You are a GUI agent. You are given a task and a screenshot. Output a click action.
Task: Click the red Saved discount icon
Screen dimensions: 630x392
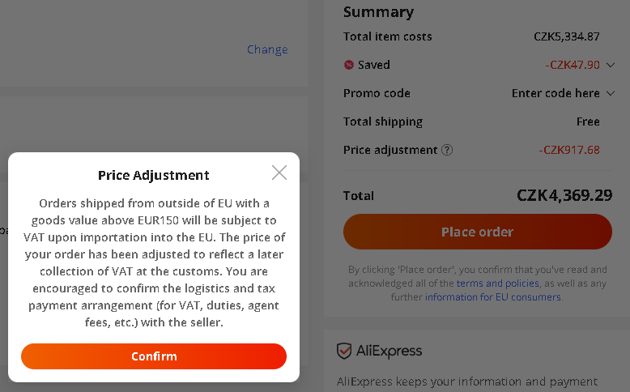click(x=349, y=65)
